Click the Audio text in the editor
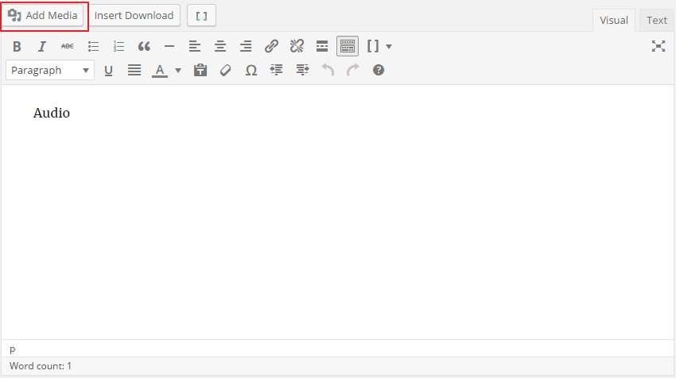The height and width of the screenshot is (378, 676). pyautogui.click(x=52, y=113)
